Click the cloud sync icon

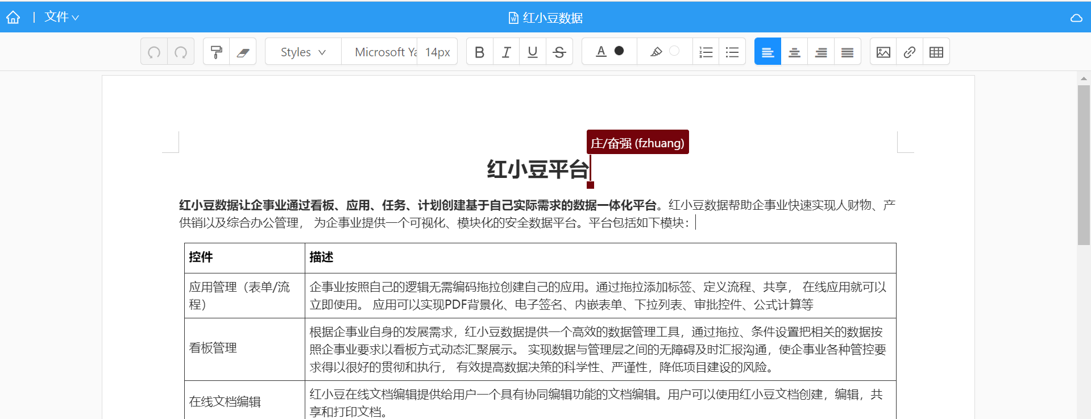1076,18
